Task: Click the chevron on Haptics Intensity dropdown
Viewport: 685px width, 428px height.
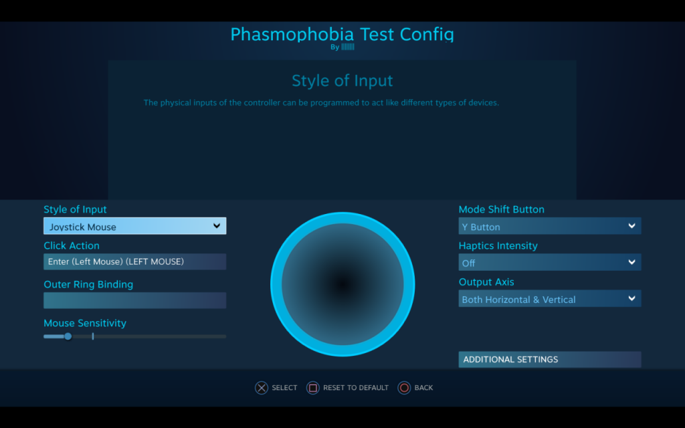Action: (x=631, y=262)
